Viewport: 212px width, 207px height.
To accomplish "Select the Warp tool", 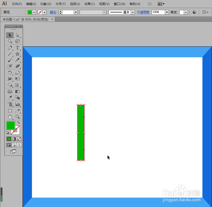I will tap(10, 79).
